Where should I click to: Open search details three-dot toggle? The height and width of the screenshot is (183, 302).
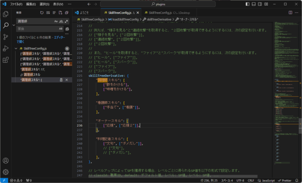pos(67,34)
